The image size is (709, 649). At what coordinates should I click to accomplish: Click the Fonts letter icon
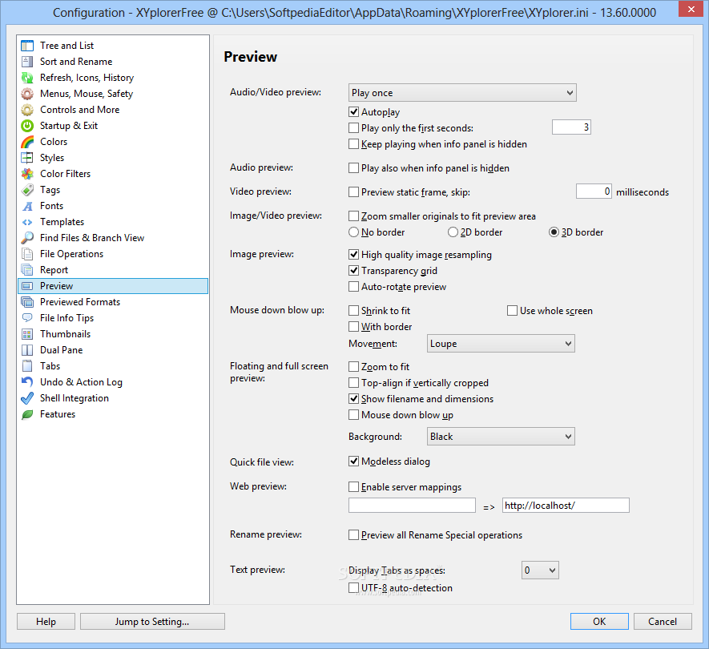tap(27, 206)
